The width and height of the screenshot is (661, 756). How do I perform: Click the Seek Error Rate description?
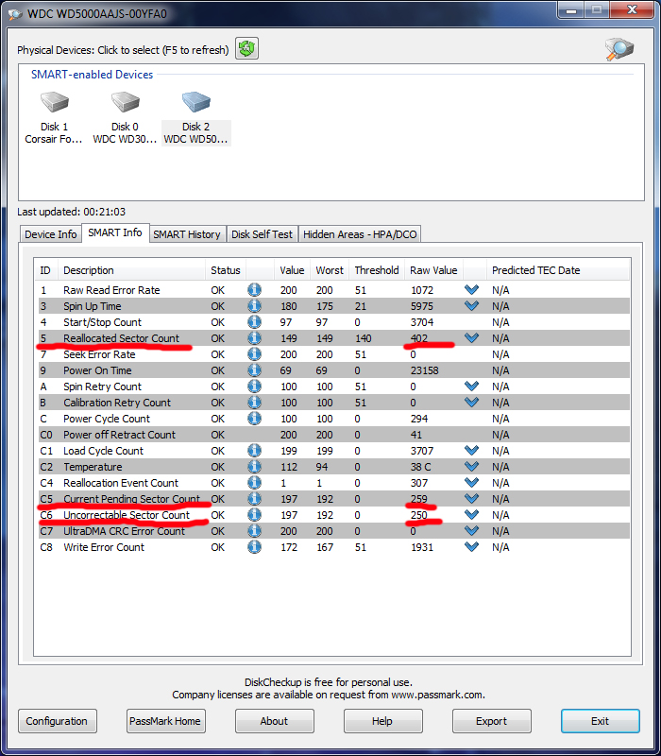pyautogui.click(x=99, y=354)
